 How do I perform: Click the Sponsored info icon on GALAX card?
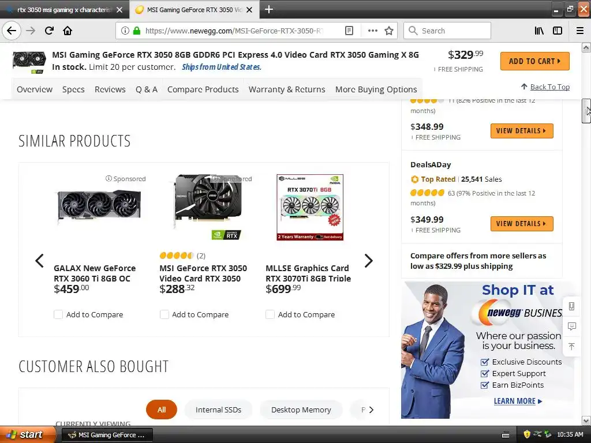tap(109, 179)
